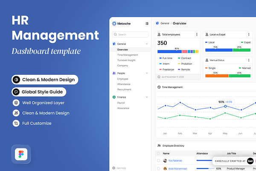Click the Total employees person icon
Screen dimensions: 256x171
point(159,34)
